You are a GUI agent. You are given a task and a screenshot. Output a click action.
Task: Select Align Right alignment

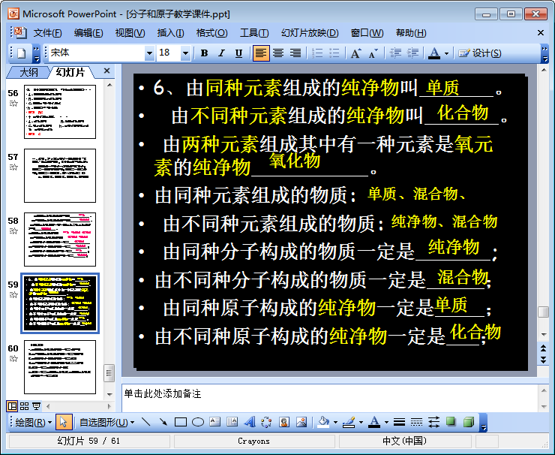tap(295, 53)
